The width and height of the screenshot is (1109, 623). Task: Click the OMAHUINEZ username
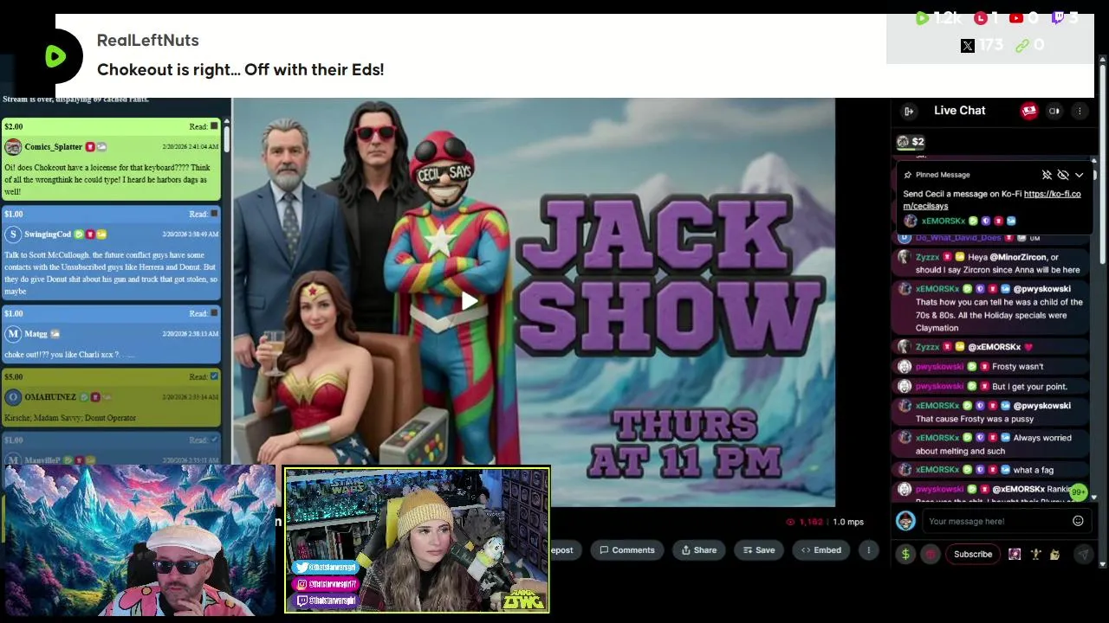tap(50, 397)
